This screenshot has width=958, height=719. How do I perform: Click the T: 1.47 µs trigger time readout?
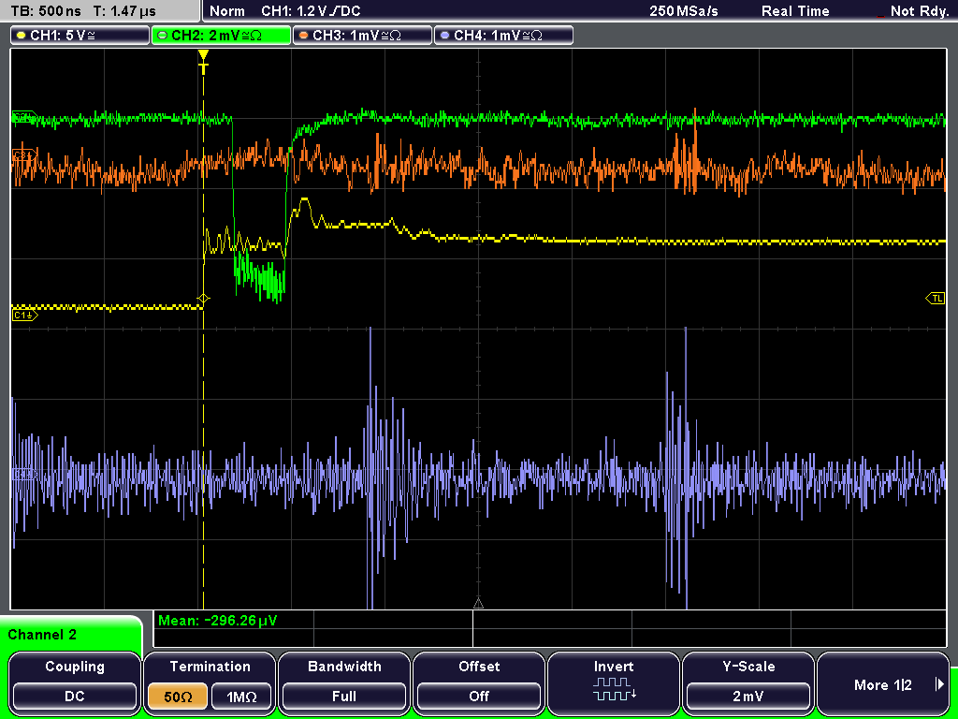pos(124,11)
